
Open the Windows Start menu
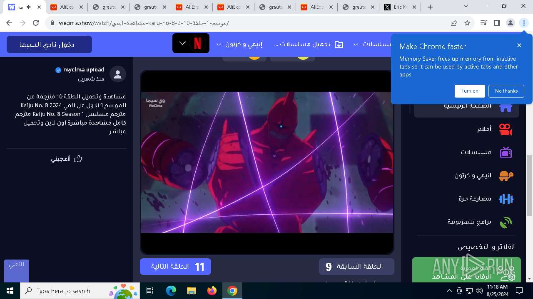(10, 291)
